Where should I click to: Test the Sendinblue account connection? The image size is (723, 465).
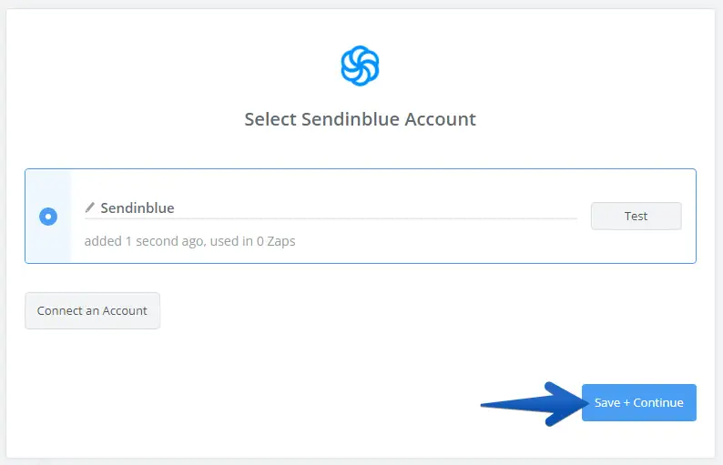[x=636, y=216]
